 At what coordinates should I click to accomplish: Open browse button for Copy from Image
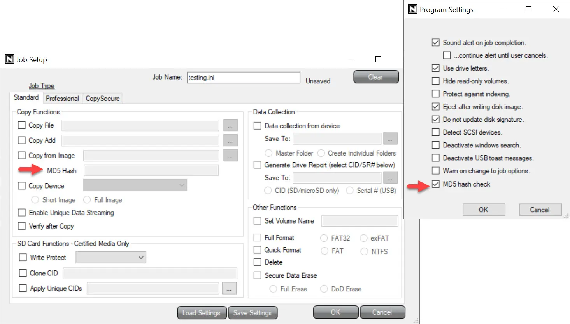pyautogui.click(x=230, y=156)
